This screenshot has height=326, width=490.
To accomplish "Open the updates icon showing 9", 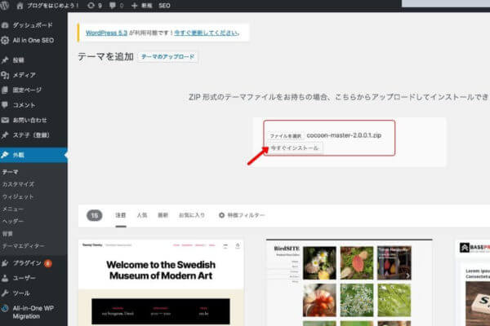I will tap(91, 6).
